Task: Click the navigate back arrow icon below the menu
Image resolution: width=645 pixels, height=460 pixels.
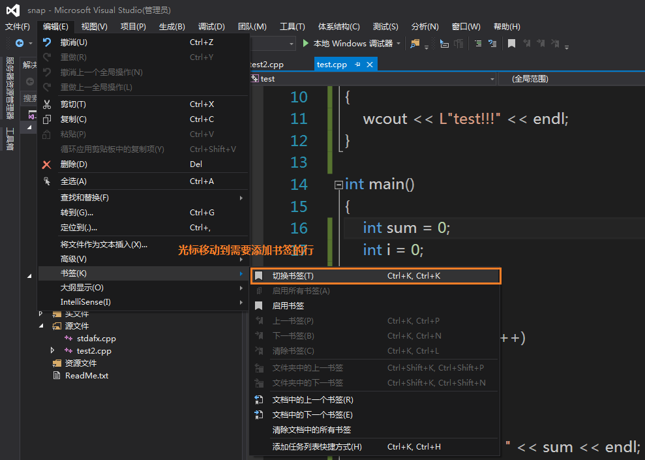Action: click(18, 43)
